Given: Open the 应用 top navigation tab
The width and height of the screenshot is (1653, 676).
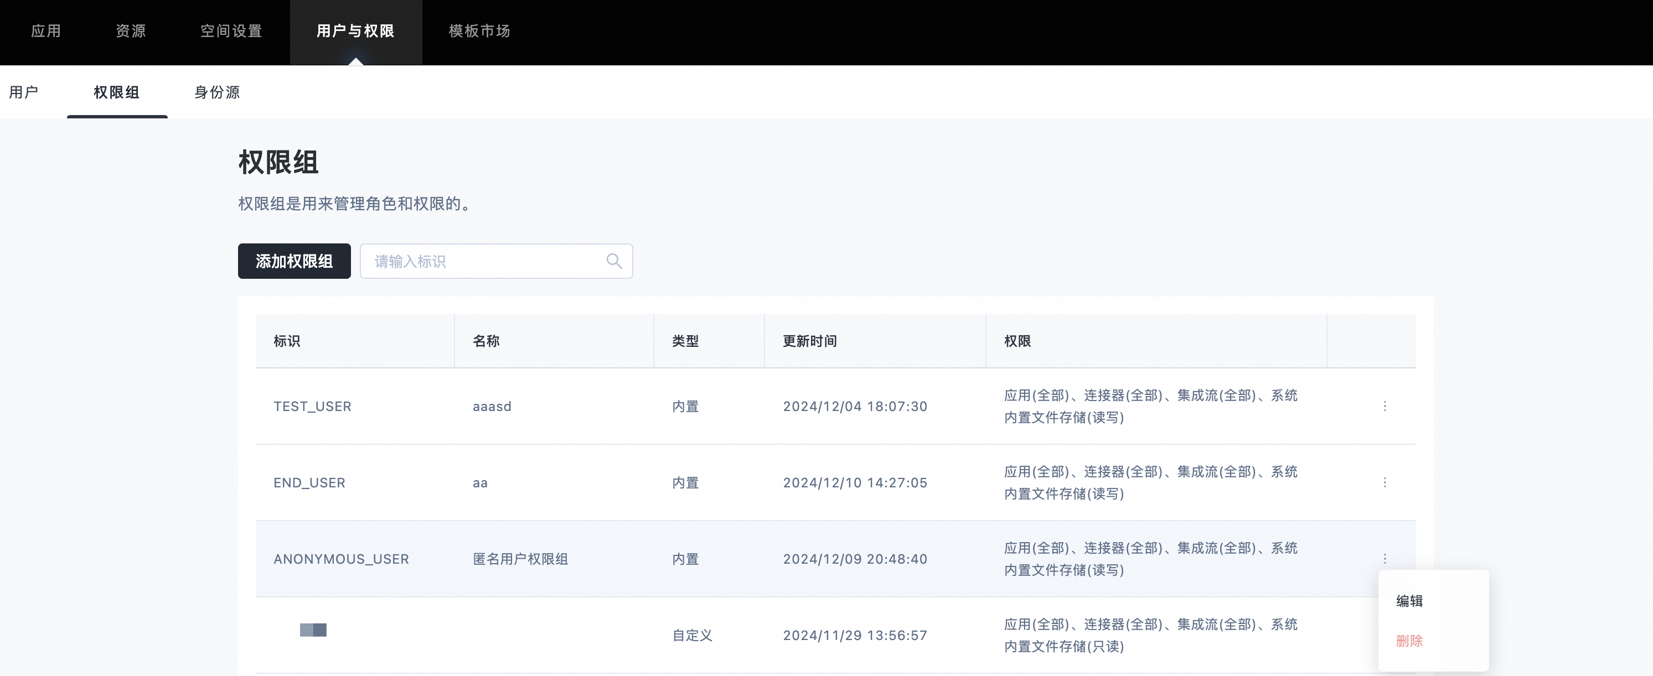Looking at the screenshot, I should pyautogui.click(x=46, y=31).
